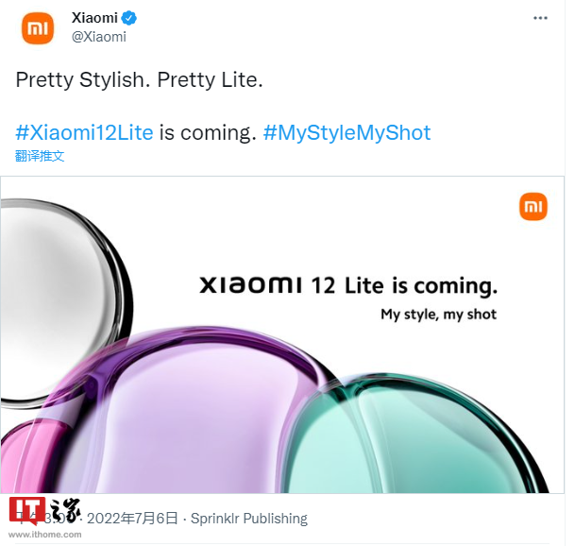This screenshot has width=575, height=546.
Task: Click the Mi logo inside the image
Action: (533, 206)
